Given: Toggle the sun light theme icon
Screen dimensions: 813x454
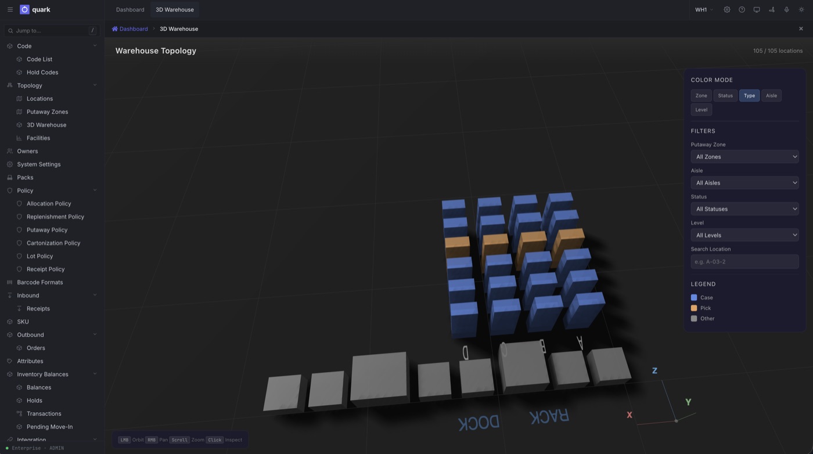Looking at the screenshot, I should tap(801, 9).
